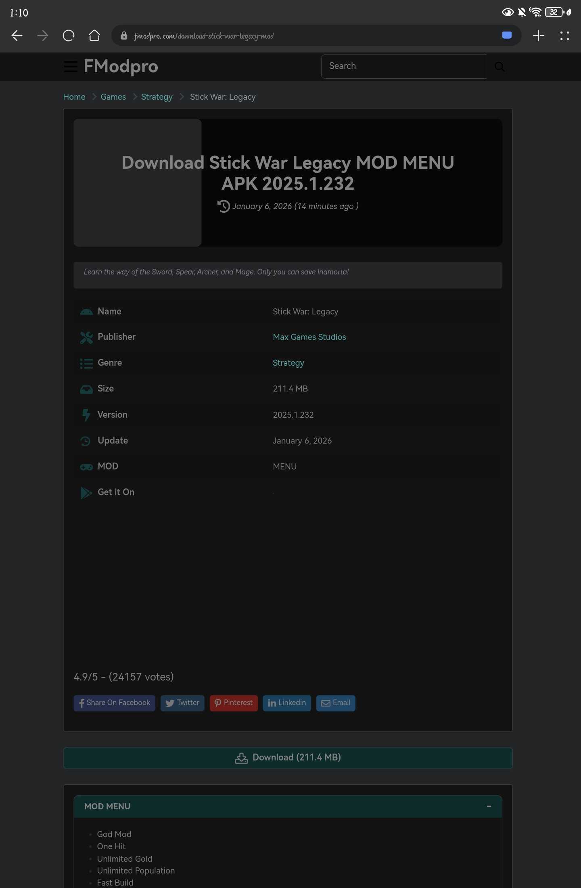Tap the blue desktop mode icon in address bar
The height and width of the screenshot is (888, 581).
pyautogui.click(x=507, y=36)
